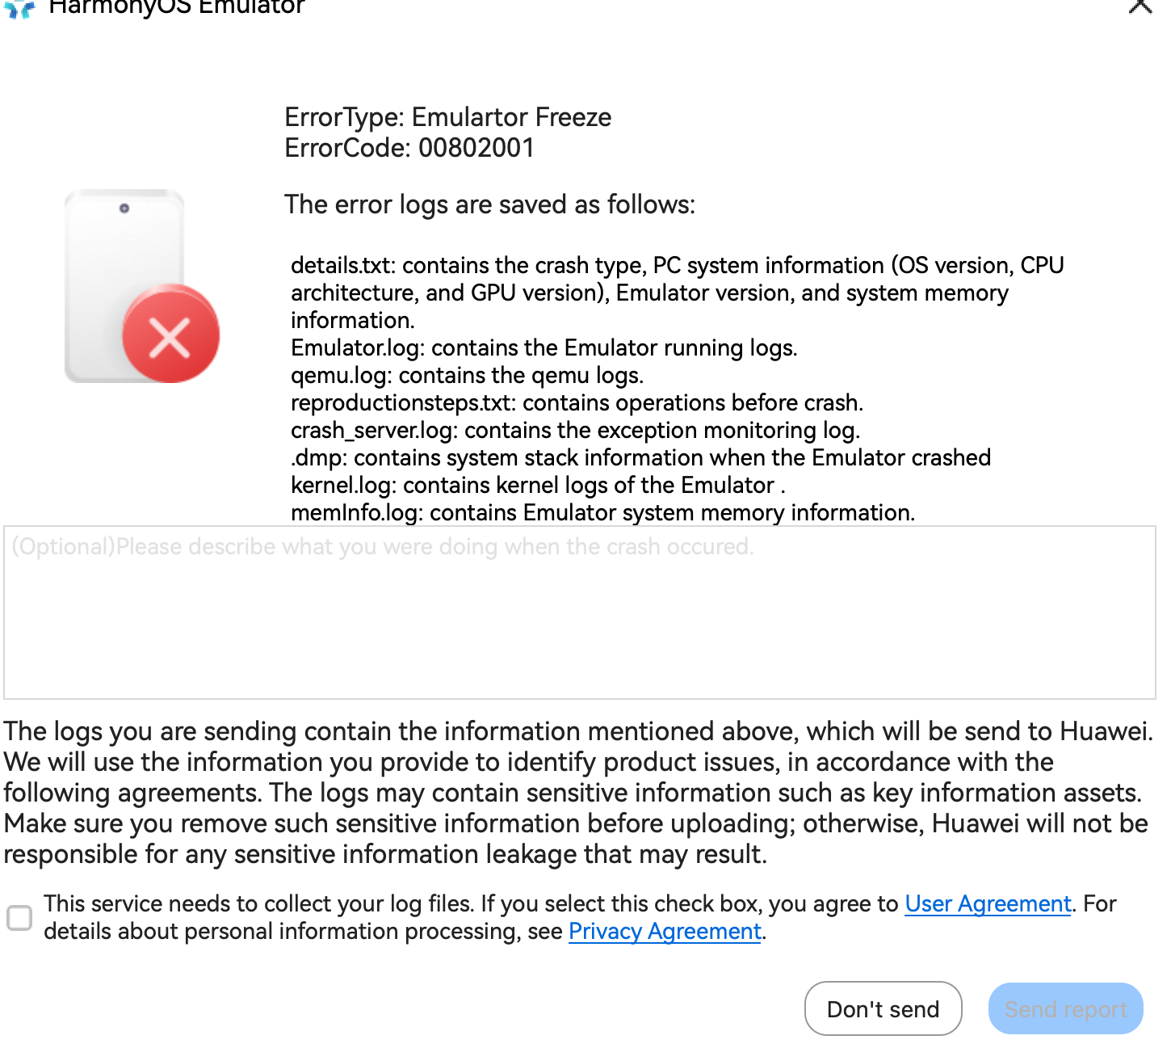Tick the log collection agreement checkbox

click(19, 918)
